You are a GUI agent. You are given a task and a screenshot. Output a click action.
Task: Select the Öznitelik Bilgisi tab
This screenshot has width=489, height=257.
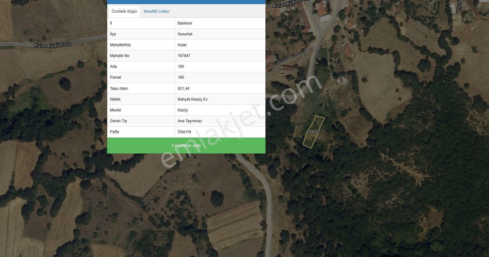click(x=124, y=11)
